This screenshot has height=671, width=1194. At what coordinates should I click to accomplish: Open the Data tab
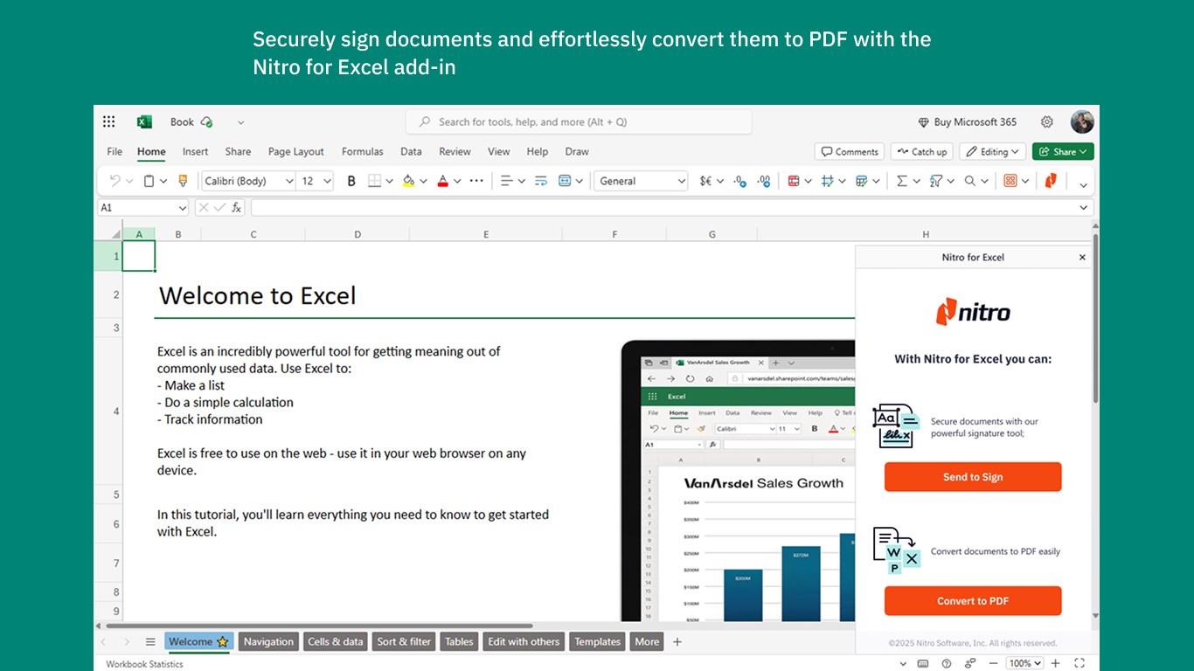click(x=411, y=152)
